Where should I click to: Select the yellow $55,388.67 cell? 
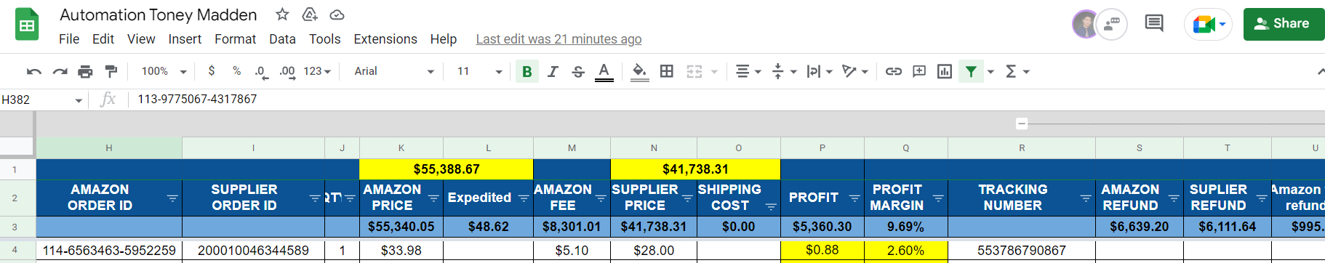pyautogui.click(x=447, y=169)
